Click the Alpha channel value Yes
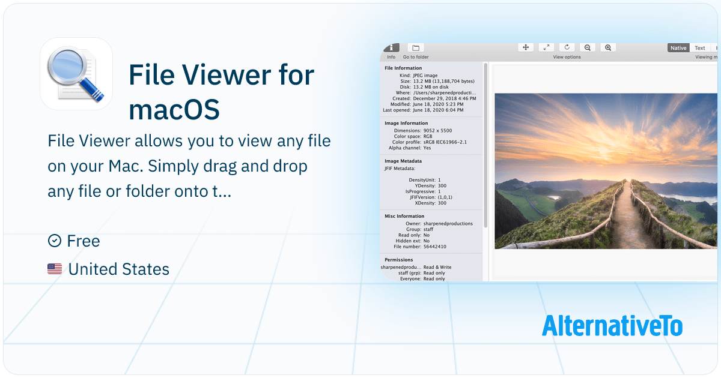 pos(427,148)
